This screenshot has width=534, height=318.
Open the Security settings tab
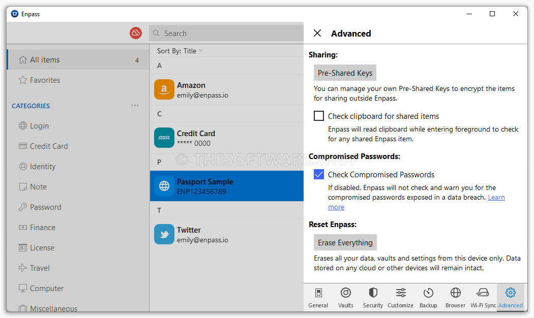pos(373,297)
